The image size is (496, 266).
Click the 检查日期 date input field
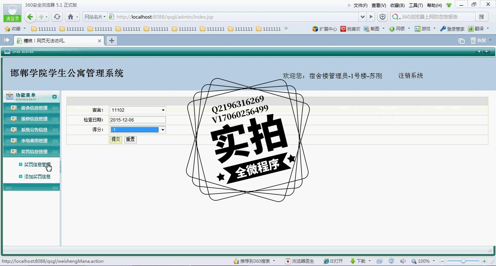pos(137,120)
